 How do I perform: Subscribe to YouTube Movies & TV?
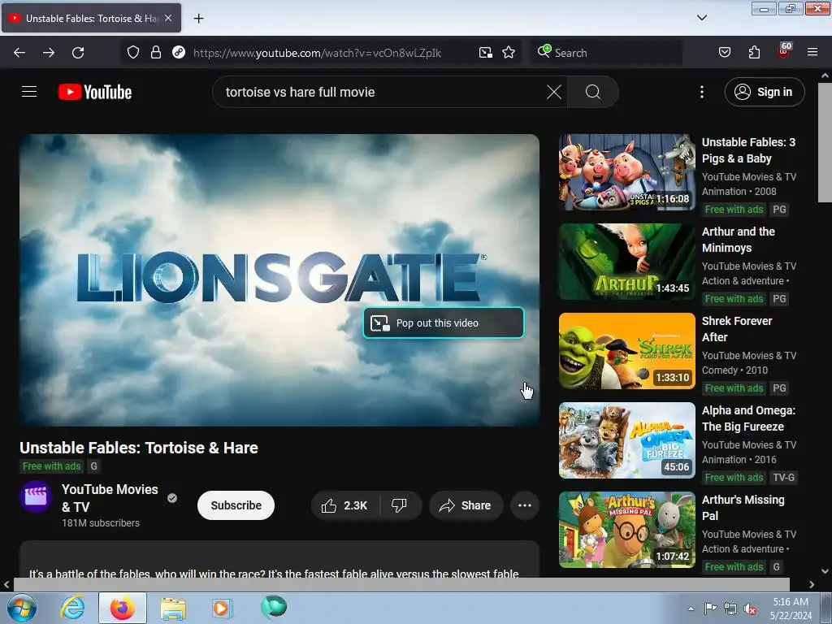(x=236, y=505)
